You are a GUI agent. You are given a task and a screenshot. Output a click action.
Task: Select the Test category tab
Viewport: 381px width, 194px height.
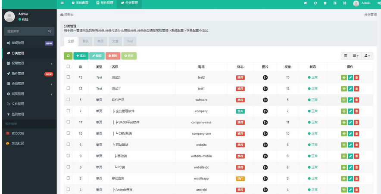(x=130, y=41)
